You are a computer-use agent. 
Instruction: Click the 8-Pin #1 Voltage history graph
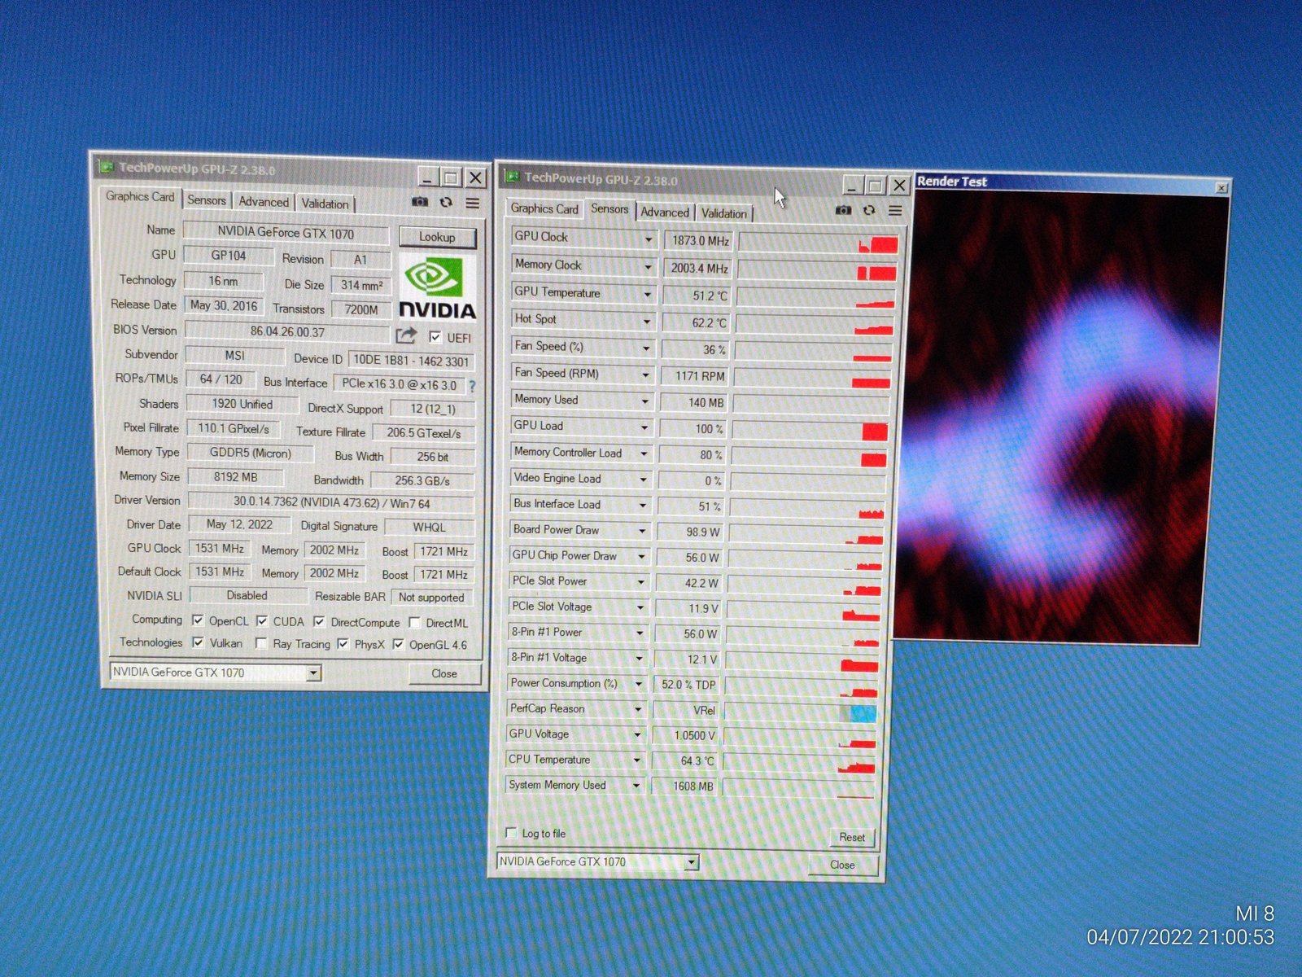click(802, 662)
